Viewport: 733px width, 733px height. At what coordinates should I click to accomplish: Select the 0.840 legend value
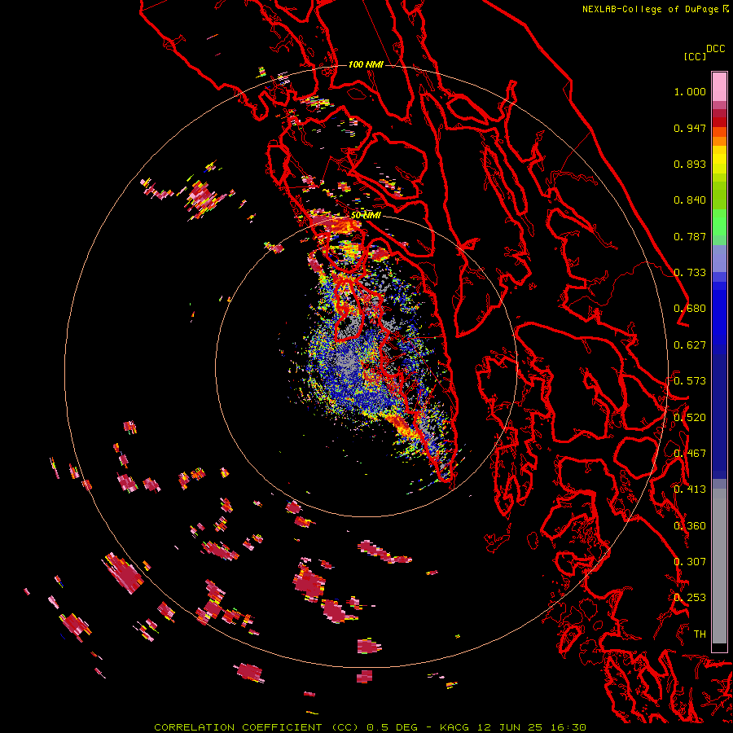(690, 200)
